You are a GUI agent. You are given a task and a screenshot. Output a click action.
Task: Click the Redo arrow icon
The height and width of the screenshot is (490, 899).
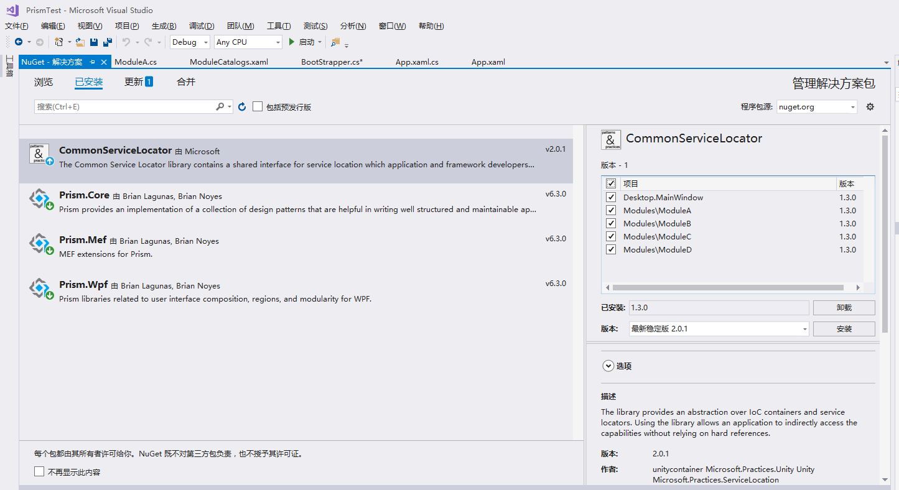click(147, 42)
